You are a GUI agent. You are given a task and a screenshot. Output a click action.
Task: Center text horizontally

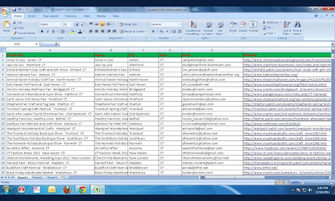click(x=97, y=31)
